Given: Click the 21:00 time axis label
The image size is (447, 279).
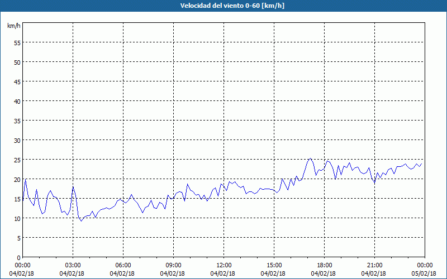Looking at the screenshot, I should 374,266.
